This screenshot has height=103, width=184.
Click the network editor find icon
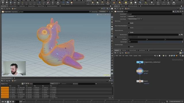click(180, 56)
